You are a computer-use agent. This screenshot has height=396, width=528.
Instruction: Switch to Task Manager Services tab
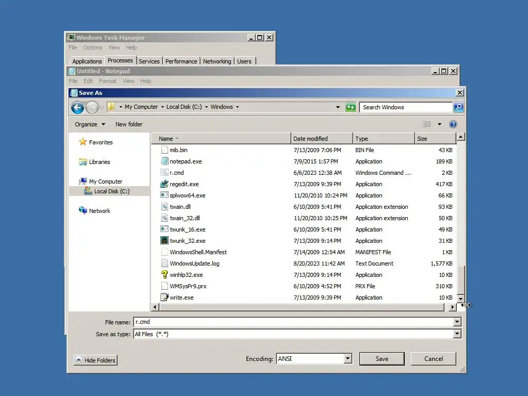tap(149, 61)
